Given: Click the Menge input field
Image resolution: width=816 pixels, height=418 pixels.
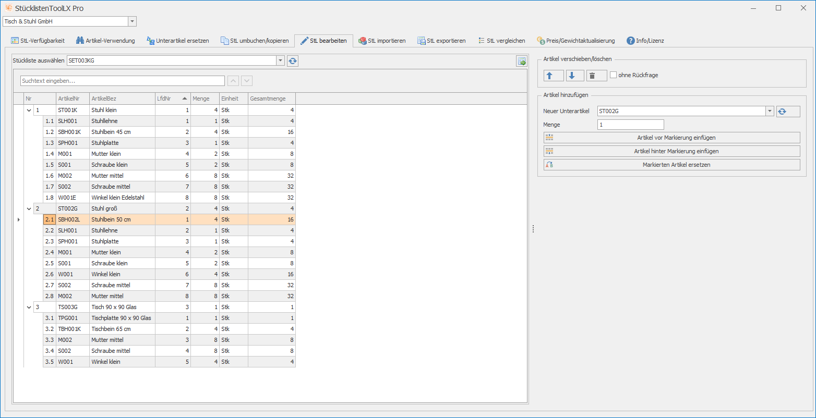Looking at the screenshot, I should pyautogui.click(x=630, y=125).
